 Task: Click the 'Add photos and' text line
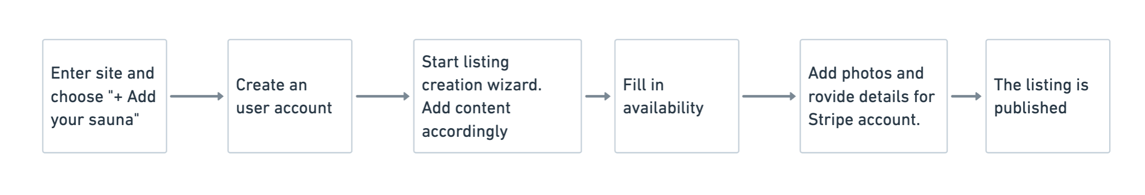[866, 73]
